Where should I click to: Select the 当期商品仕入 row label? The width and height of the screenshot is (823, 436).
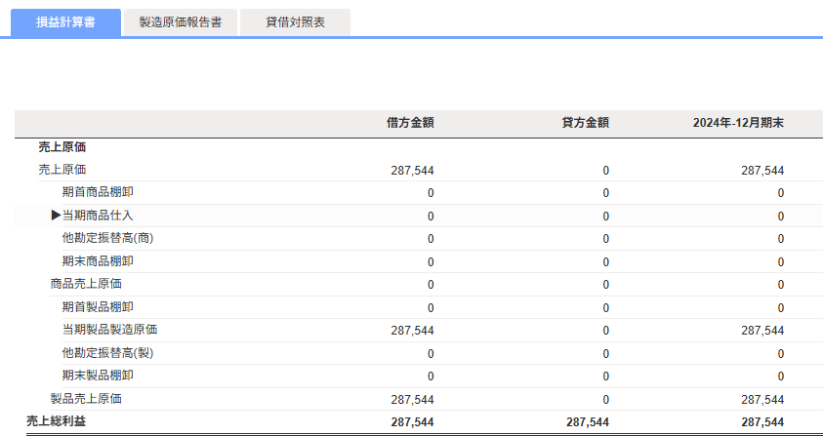[98, 216]
